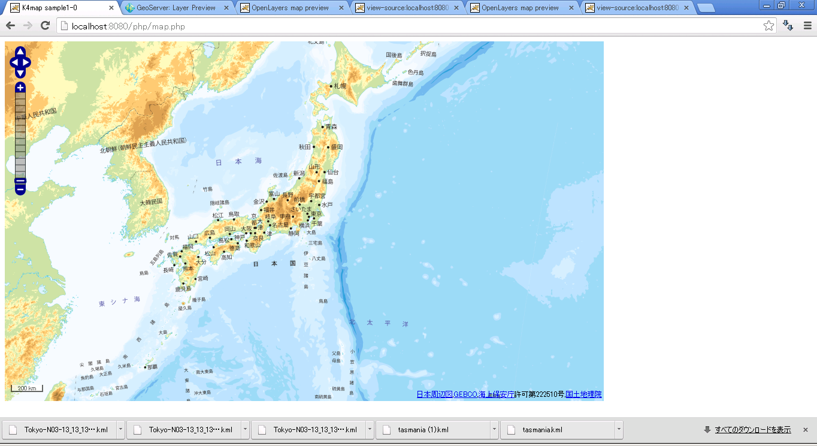Pan the map west with left arrow
The width and height of the screenshot is (817, 446).
point(14,62)
